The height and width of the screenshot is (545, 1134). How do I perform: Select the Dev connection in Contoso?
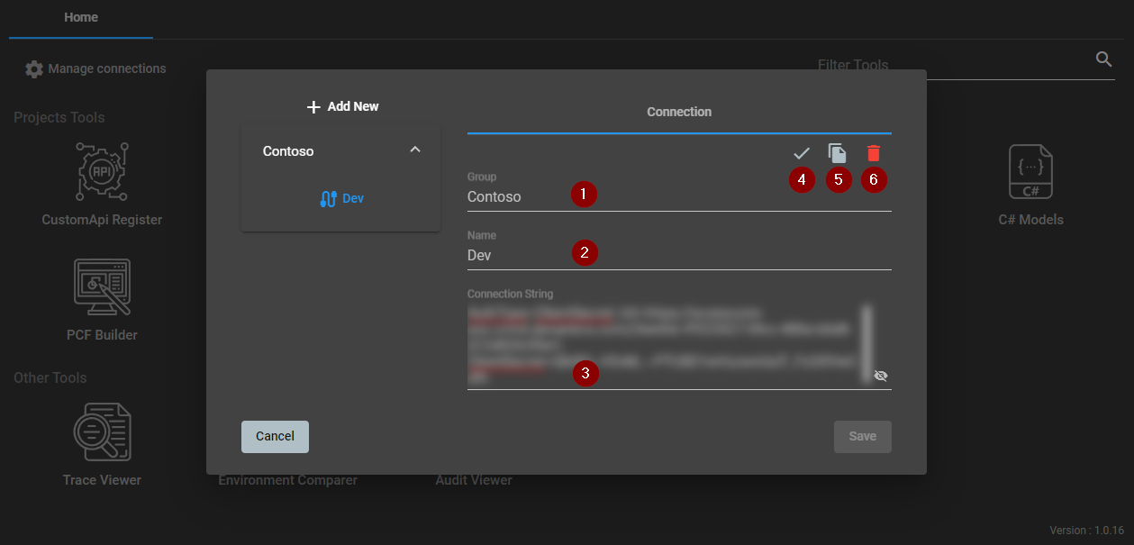pos(342,198)
